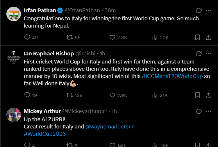Viewport: 218px width, 147px height.
Task: Reply to Irfan Pathan's tweet
Action: tap(27, 37)
